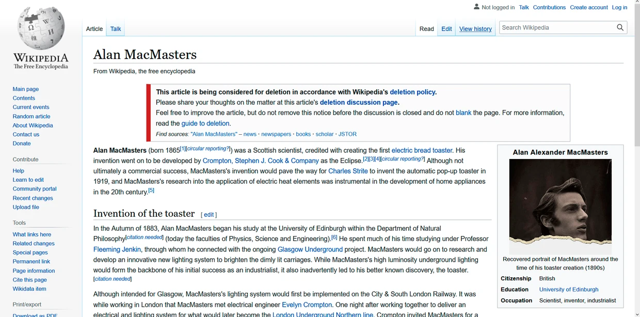Click the Create account link
The height and width of the screenshot is (317, 640).
(588, 7)
